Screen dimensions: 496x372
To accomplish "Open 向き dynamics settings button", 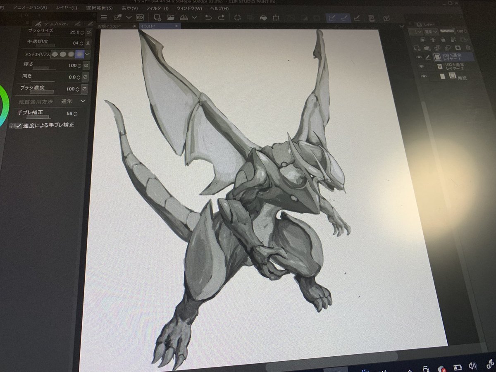I will click(86, 77).
